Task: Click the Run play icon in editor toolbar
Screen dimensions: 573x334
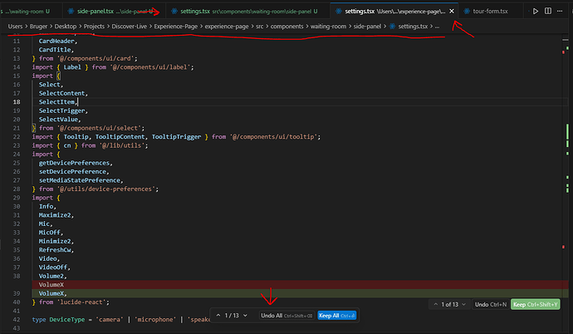Action: [536, 12]
